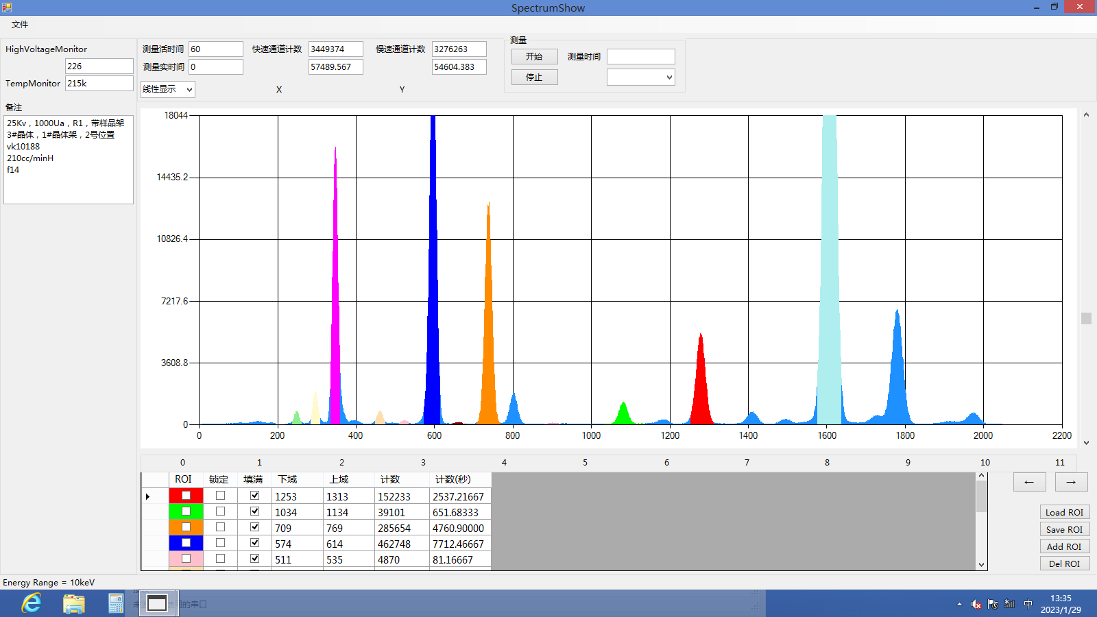Open the 线性显示 display mode dropdown
Screen dimensions: 1097x617
point(167,89)
